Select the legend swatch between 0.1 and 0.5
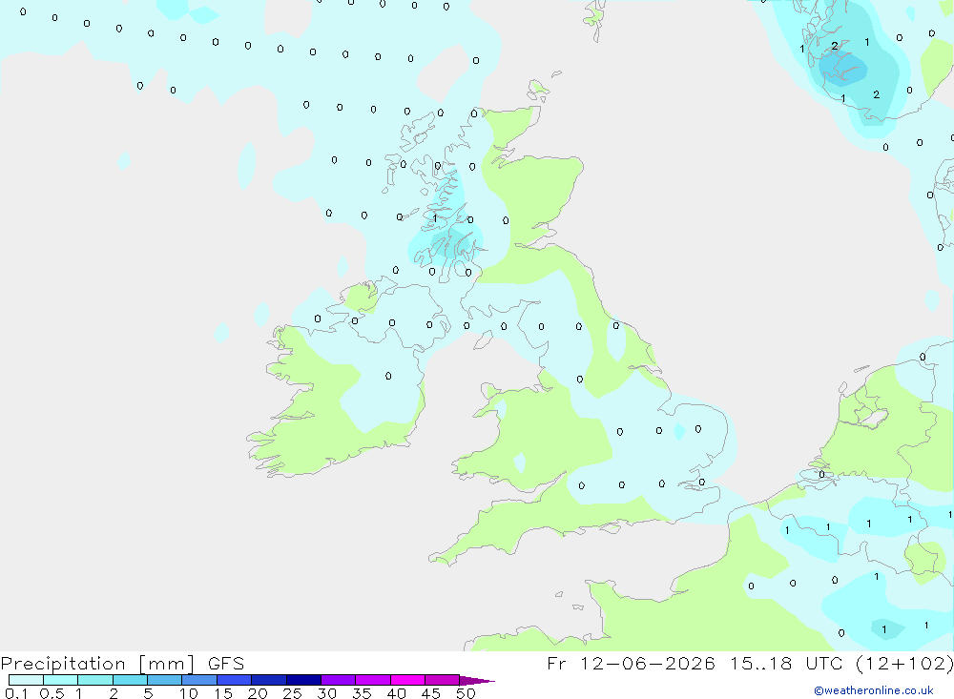Image resolution: width=954 pixels, height=699 pixels. coord(26,680)
